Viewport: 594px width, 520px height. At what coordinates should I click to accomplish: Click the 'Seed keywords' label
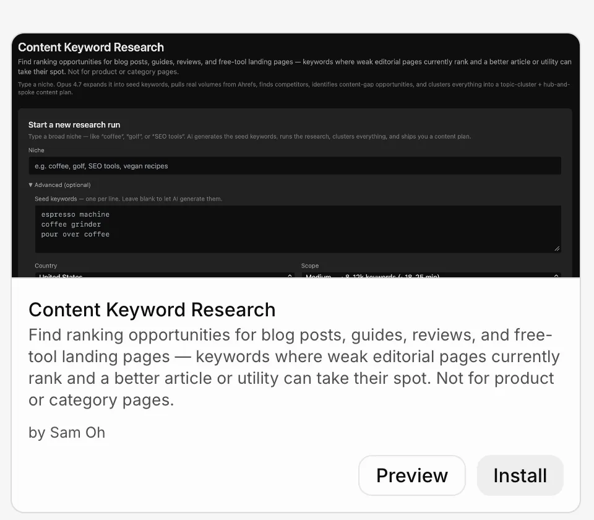(x=56, y=199)
